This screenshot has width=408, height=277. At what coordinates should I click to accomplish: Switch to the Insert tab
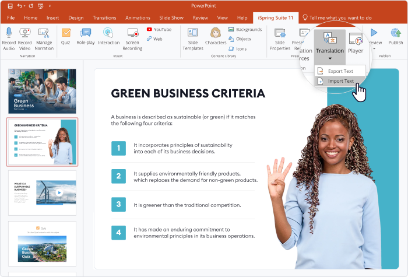point(52,17)
